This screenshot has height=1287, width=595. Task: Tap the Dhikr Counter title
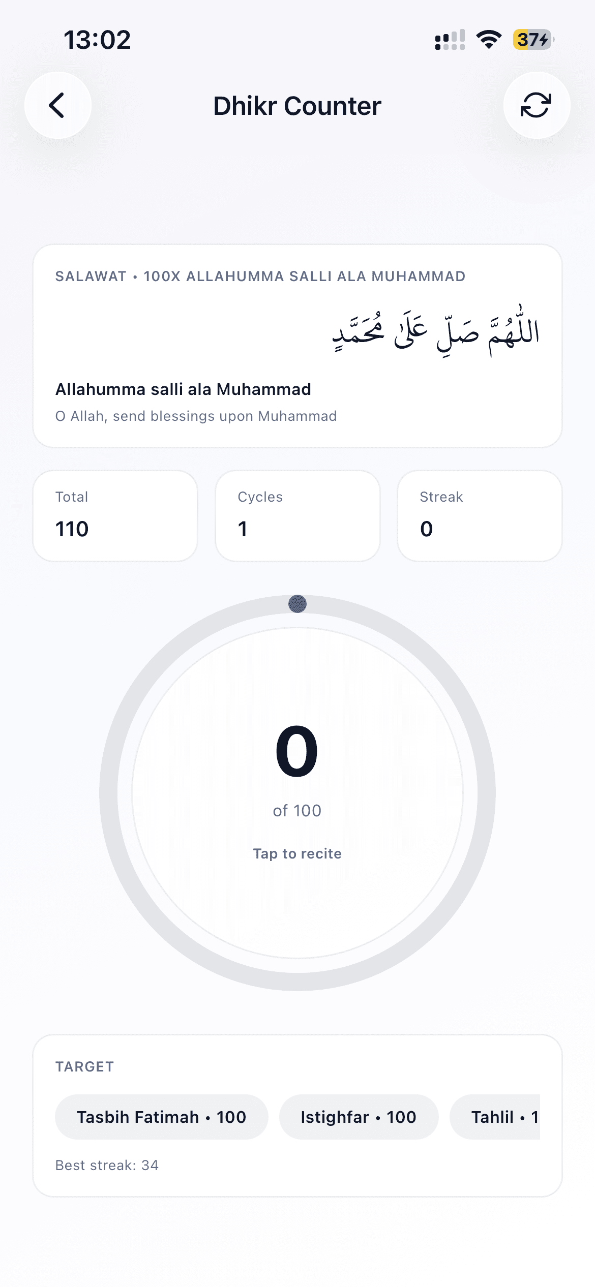coord(297,106)
